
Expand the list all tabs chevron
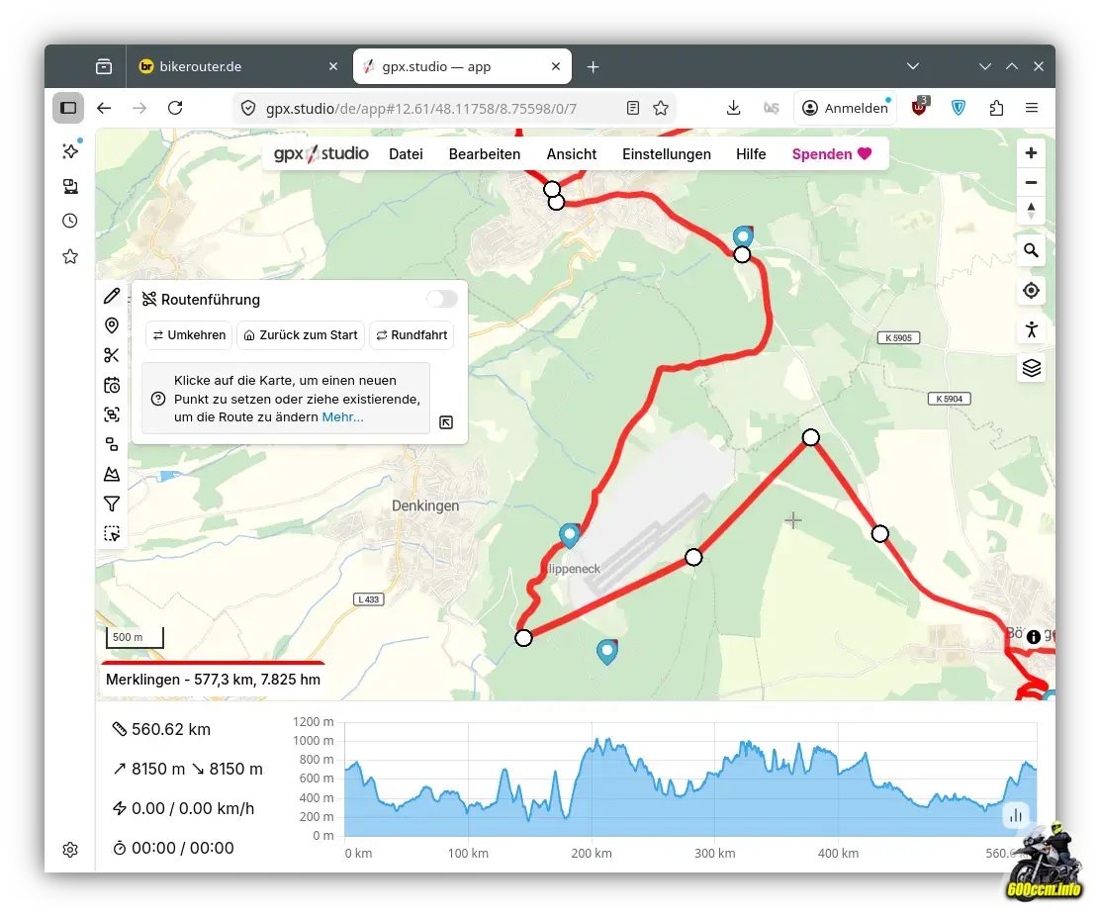point(913,66)
